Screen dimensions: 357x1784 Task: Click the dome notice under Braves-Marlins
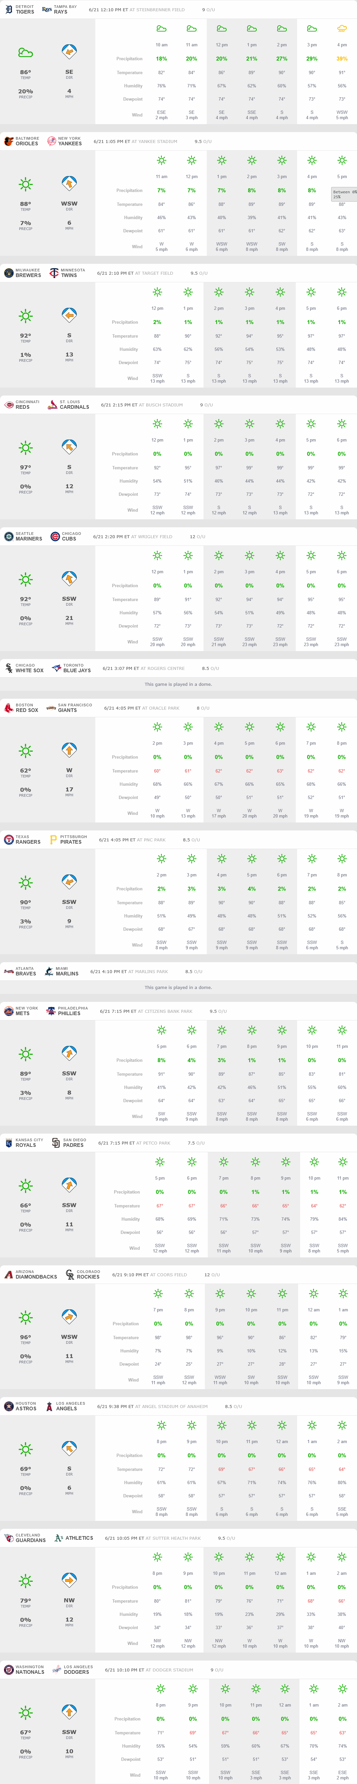coord(179,988)
